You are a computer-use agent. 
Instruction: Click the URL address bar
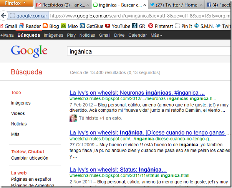pos(140,16)
